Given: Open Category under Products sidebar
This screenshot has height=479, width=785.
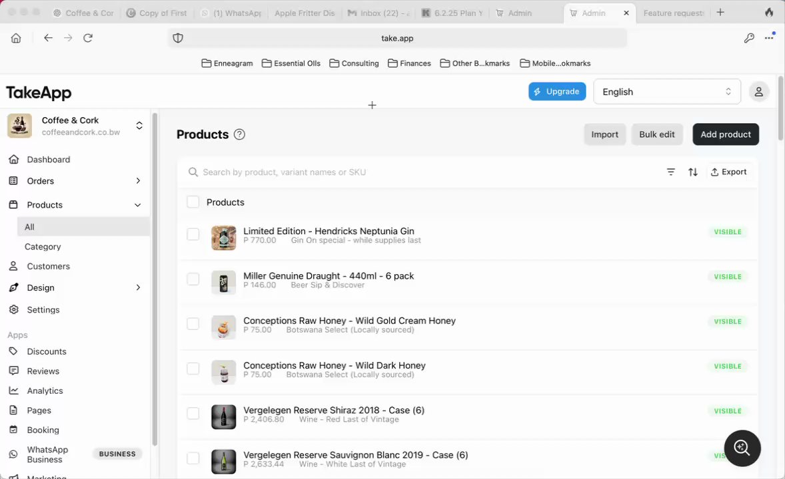Looking at the screenshot, I should point(43,247).
